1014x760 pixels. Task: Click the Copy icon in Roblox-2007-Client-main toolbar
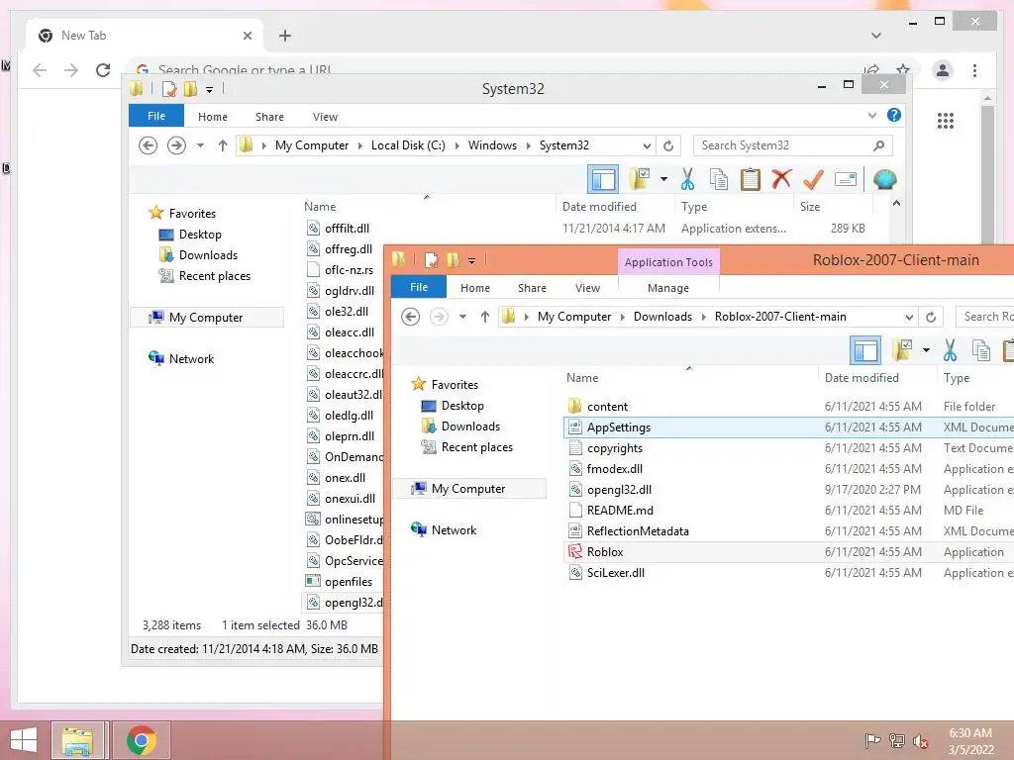[981, 350]
